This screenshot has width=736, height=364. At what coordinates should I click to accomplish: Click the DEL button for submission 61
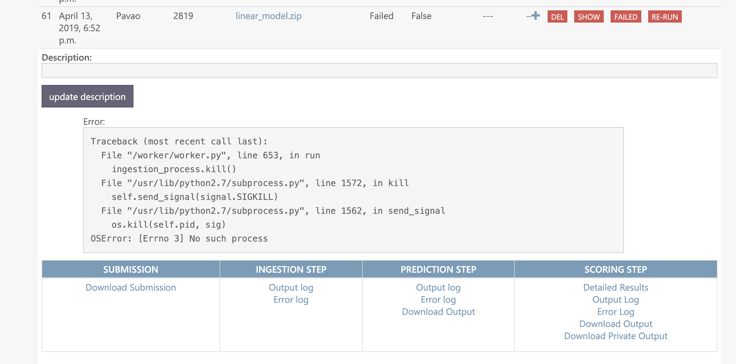(557, 17)
